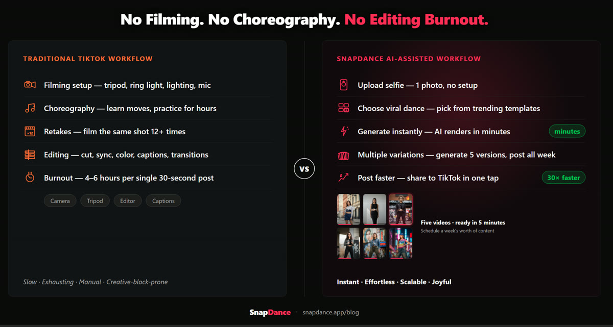The height and width of the screenshot is (327, 613).
Task: Open the snapdance.app/blog link
Action: tap(331, 312)
